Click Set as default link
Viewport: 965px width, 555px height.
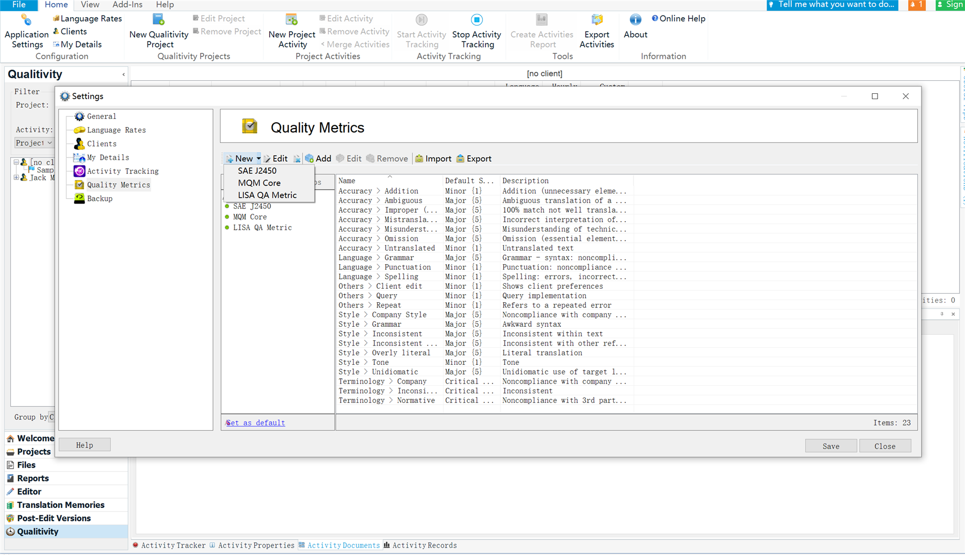[x=255, y=423]
